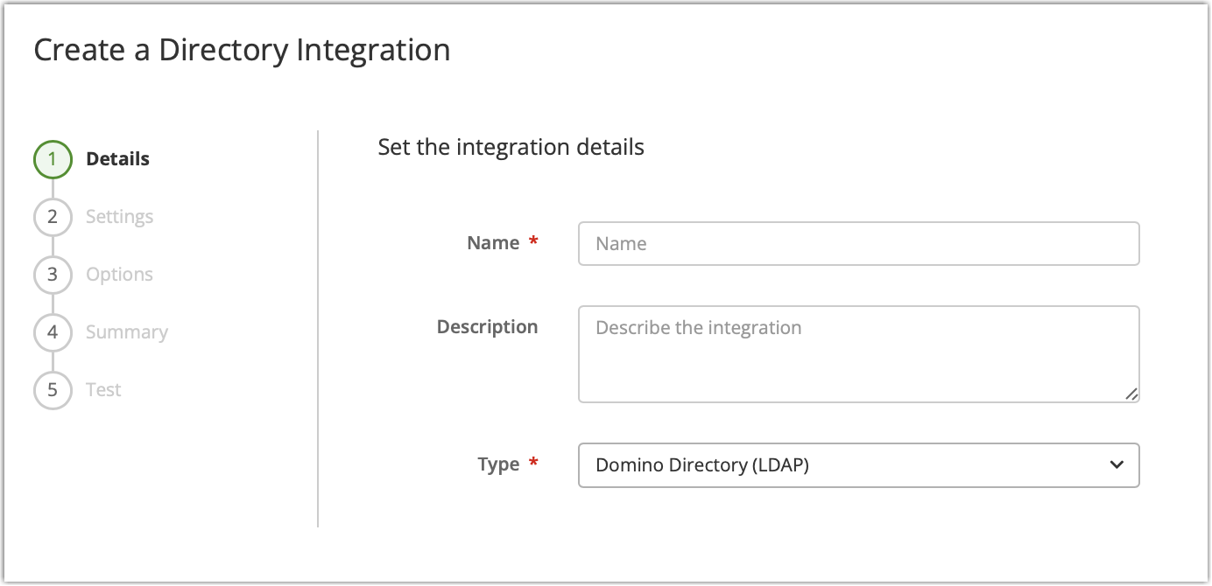Click the green checkmark-style numbered Details indicator
This screenshot has height=586, width=1212.
coord(52,159)
